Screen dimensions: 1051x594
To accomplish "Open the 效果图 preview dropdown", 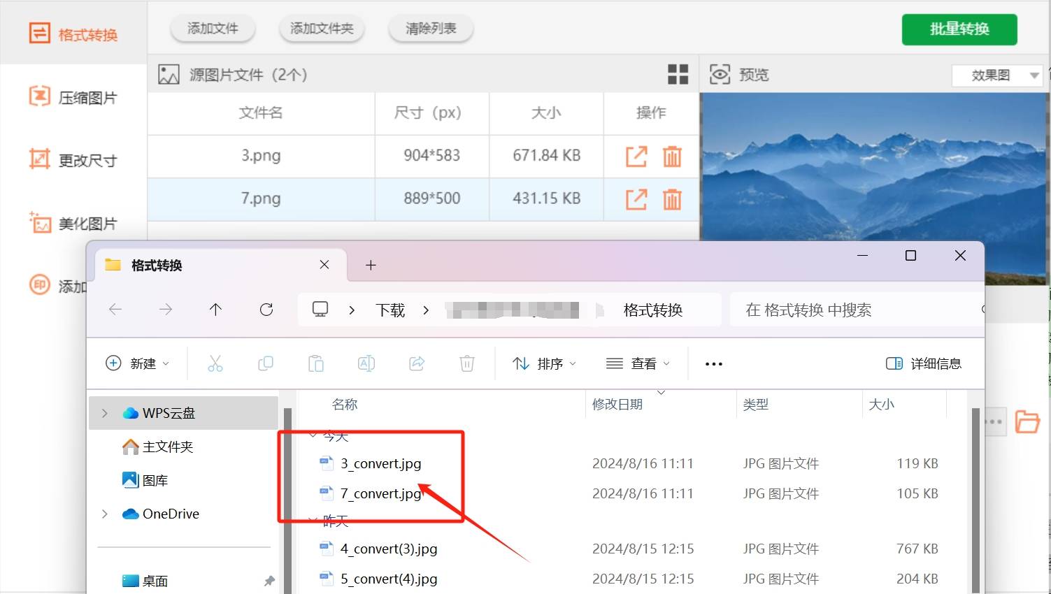I will (997, 75).
